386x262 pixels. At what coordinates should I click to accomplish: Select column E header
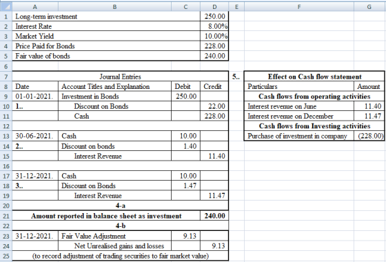click(236, 7)
